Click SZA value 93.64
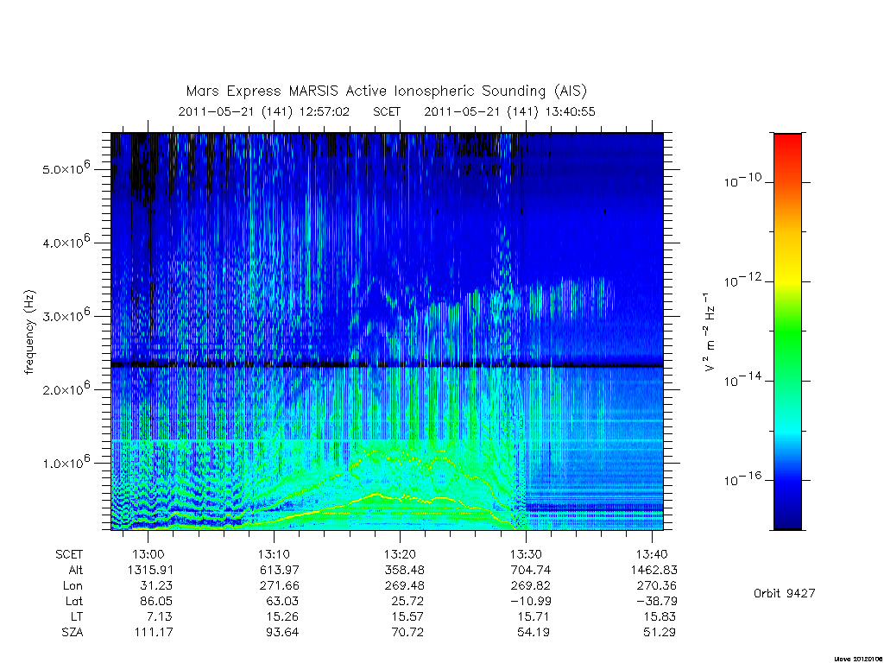The height and width of the screenshot is (663, 884). click(282, 633)
